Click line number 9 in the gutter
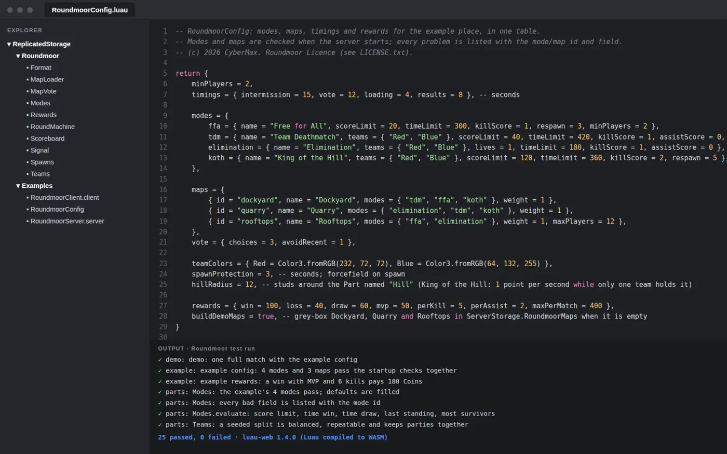 (165, 116)
